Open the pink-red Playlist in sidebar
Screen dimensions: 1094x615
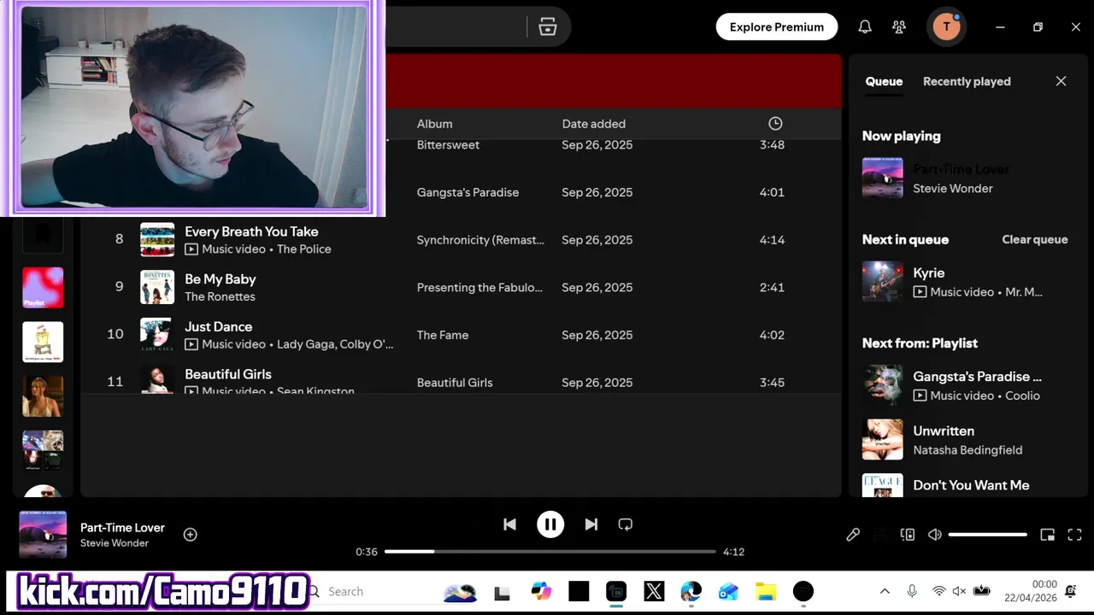click(43, 288)
